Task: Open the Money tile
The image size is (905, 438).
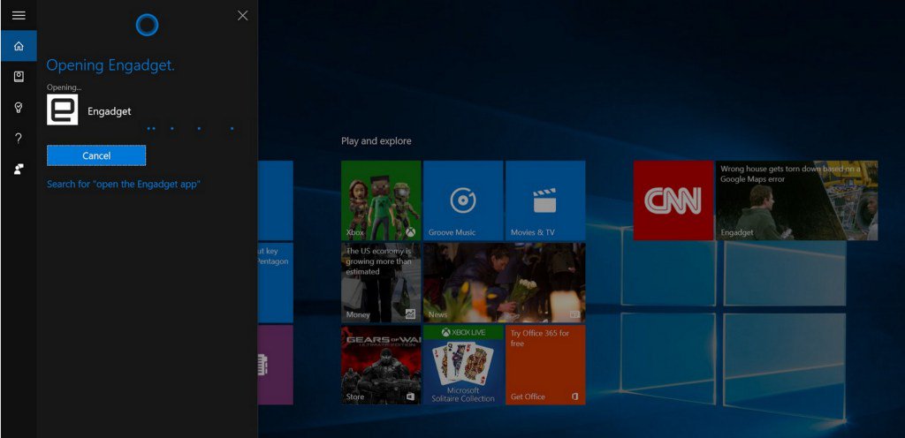Action: point(381,283)
